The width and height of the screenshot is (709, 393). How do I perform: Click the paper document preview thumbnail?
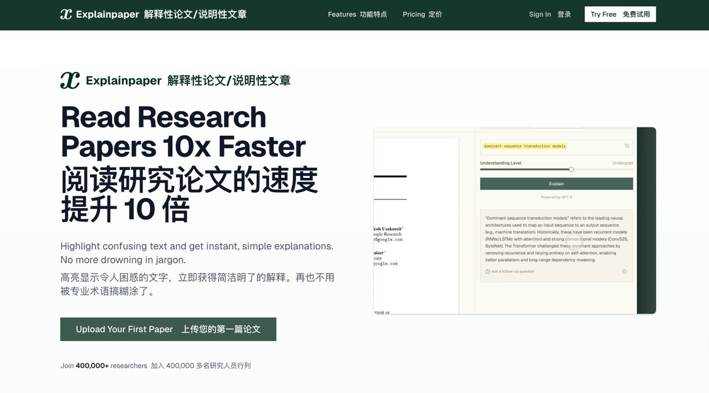(x=416, y=226)
